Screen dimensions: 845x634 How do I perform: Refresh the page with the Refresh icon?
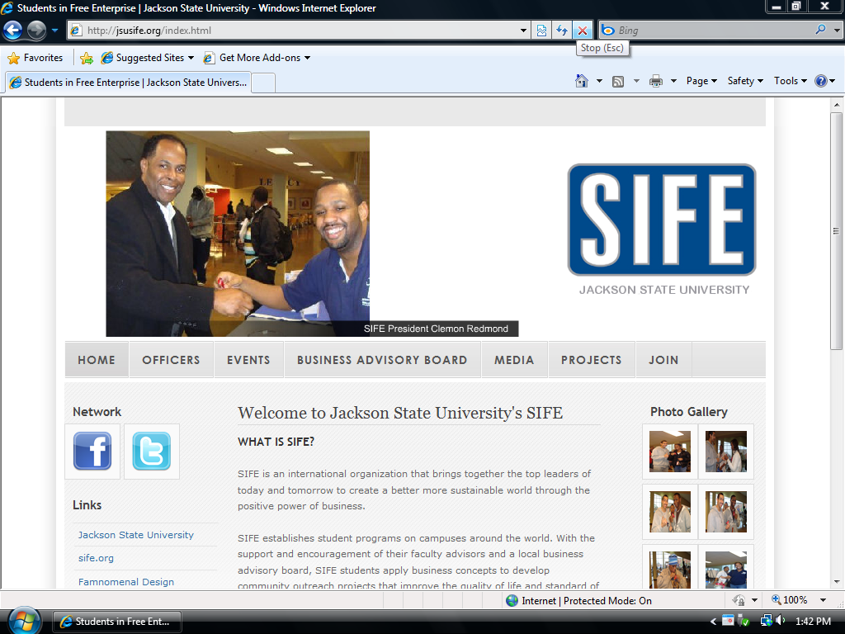561,31
